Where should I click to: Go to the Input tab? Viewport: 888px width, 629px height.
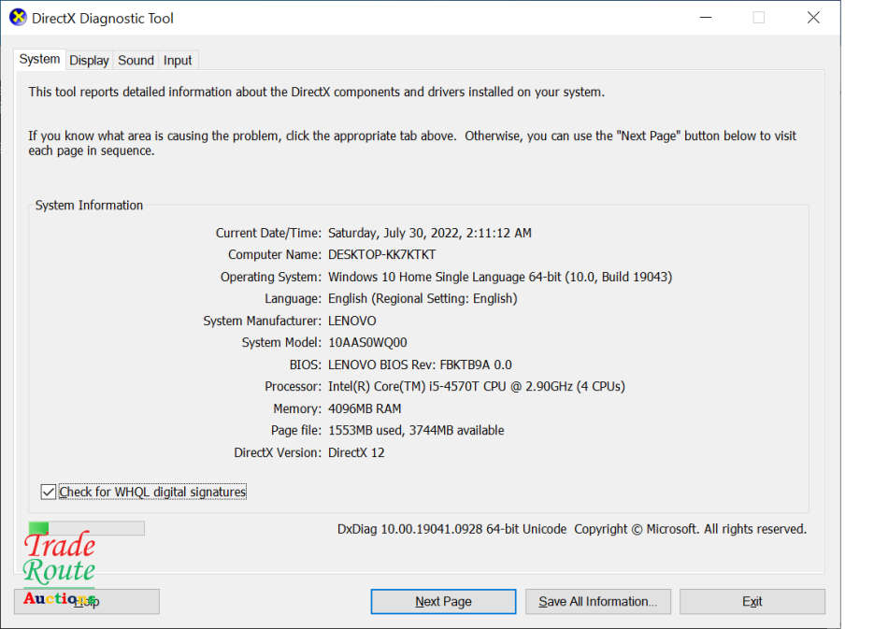point(178,60)
